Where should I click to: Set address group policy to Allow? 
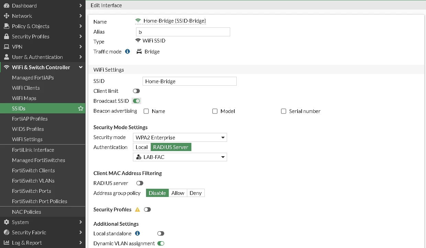click(x=178, y=193)
